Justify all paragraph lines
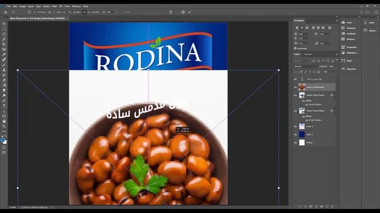The image size is (380, 213). coord(330,28)
